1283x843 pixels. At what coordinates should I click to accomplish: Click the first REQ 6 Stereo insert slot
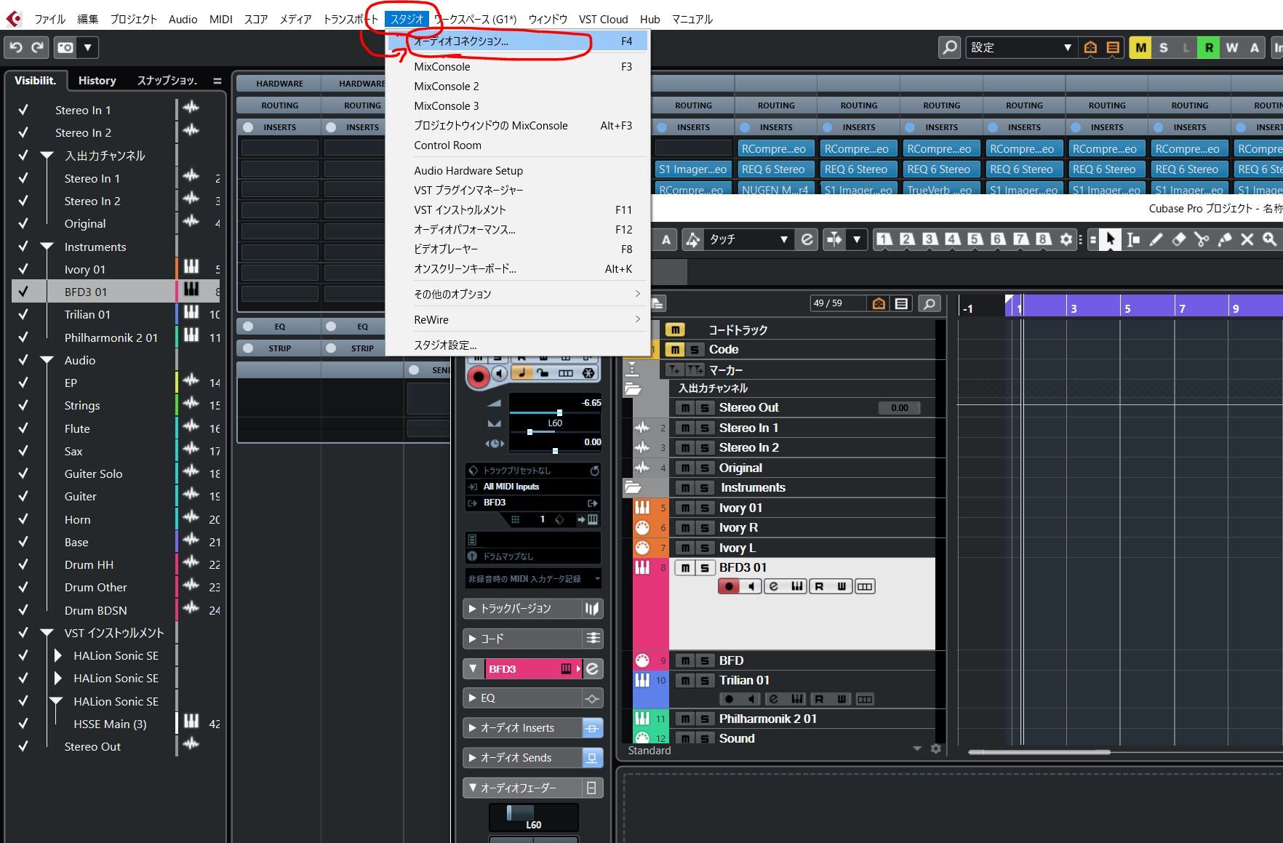[775, 169]
